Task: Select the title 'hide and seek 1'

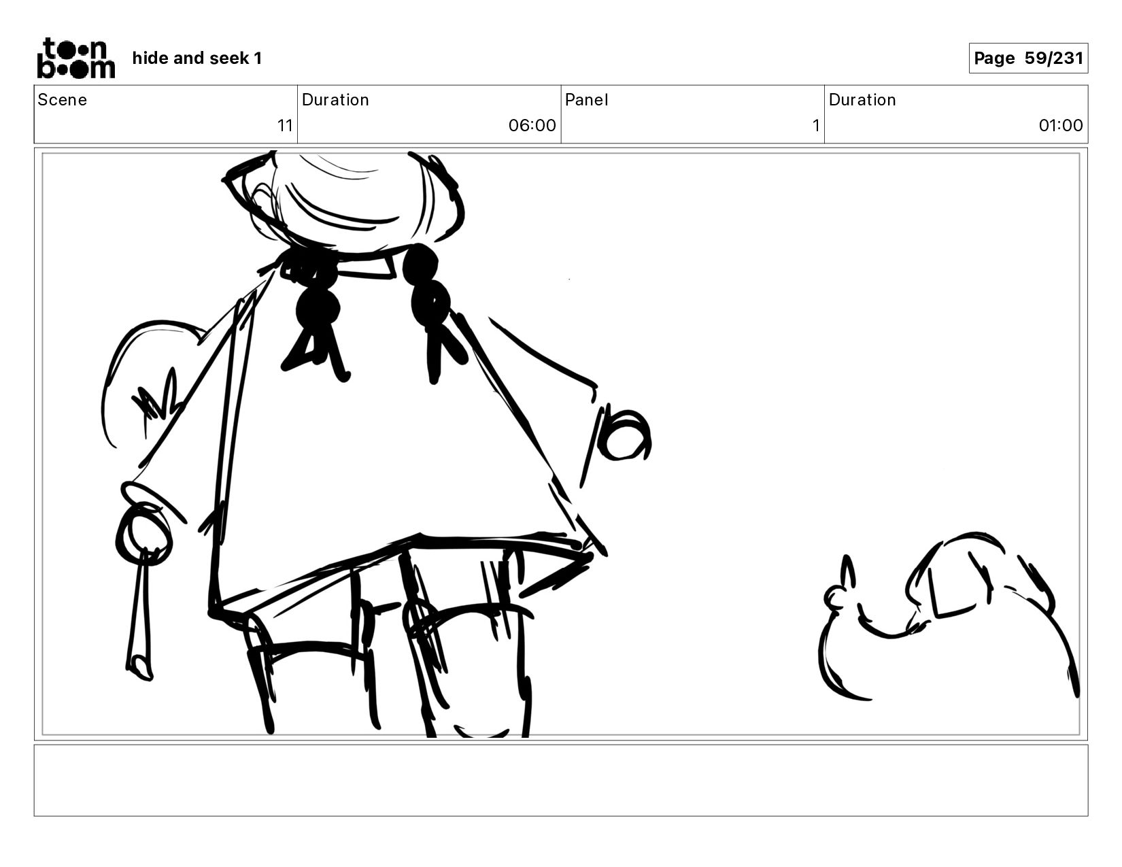Action: coord(197,58)
